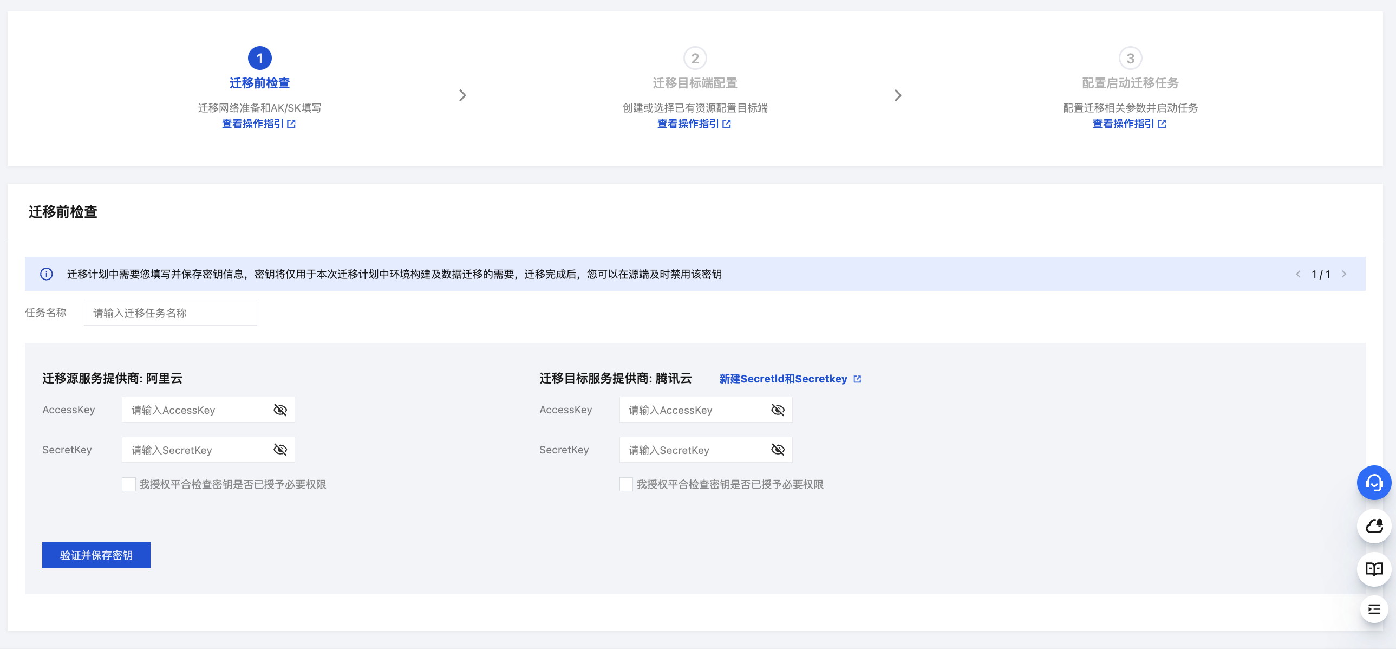Open the documentation book floating icon
The image size is (1396, 649).
pyautogui.click(x=1373, y=569)
